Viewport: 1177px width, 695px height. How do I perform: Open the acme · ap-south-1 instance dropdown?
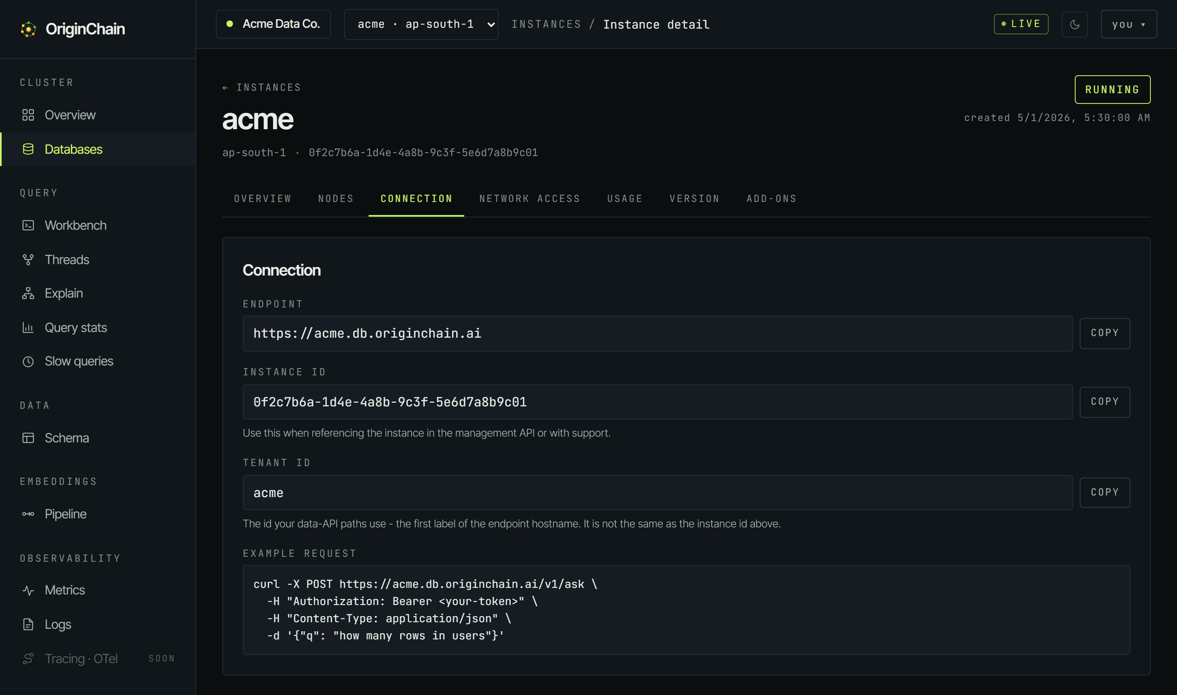pos(421,25)
